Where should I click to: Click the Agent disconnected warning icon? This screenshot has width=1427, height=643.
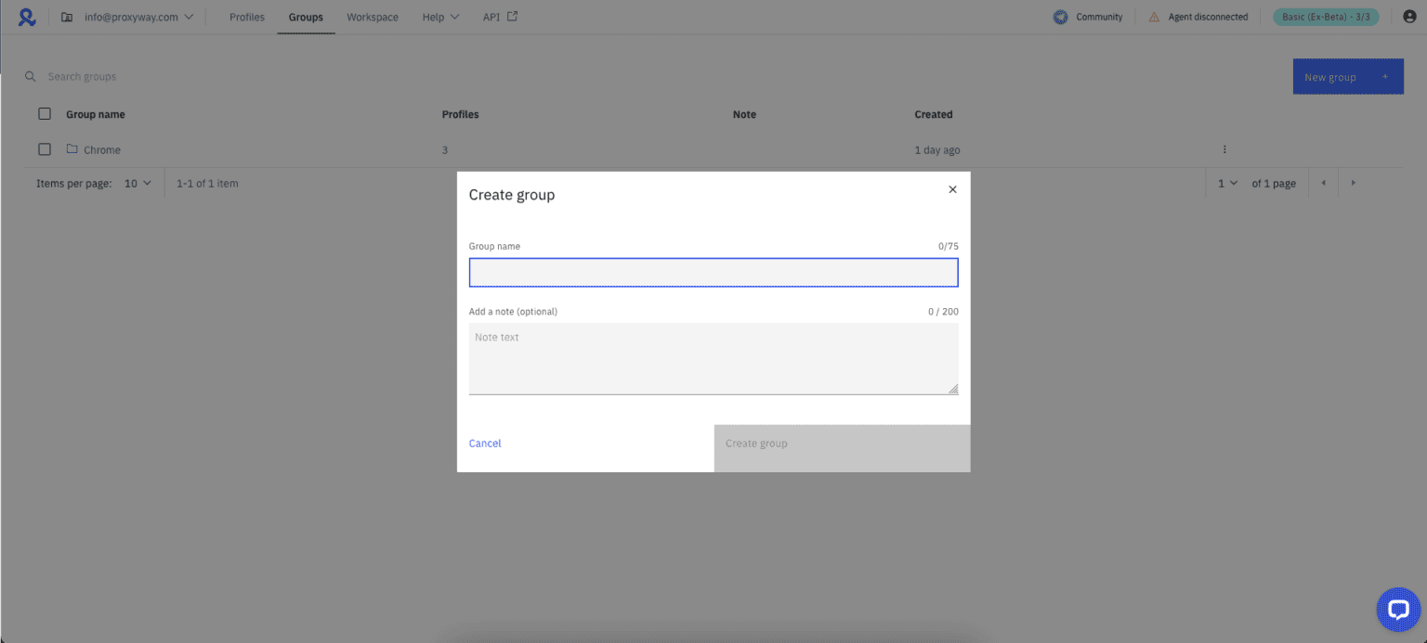tap(1157, 16)
